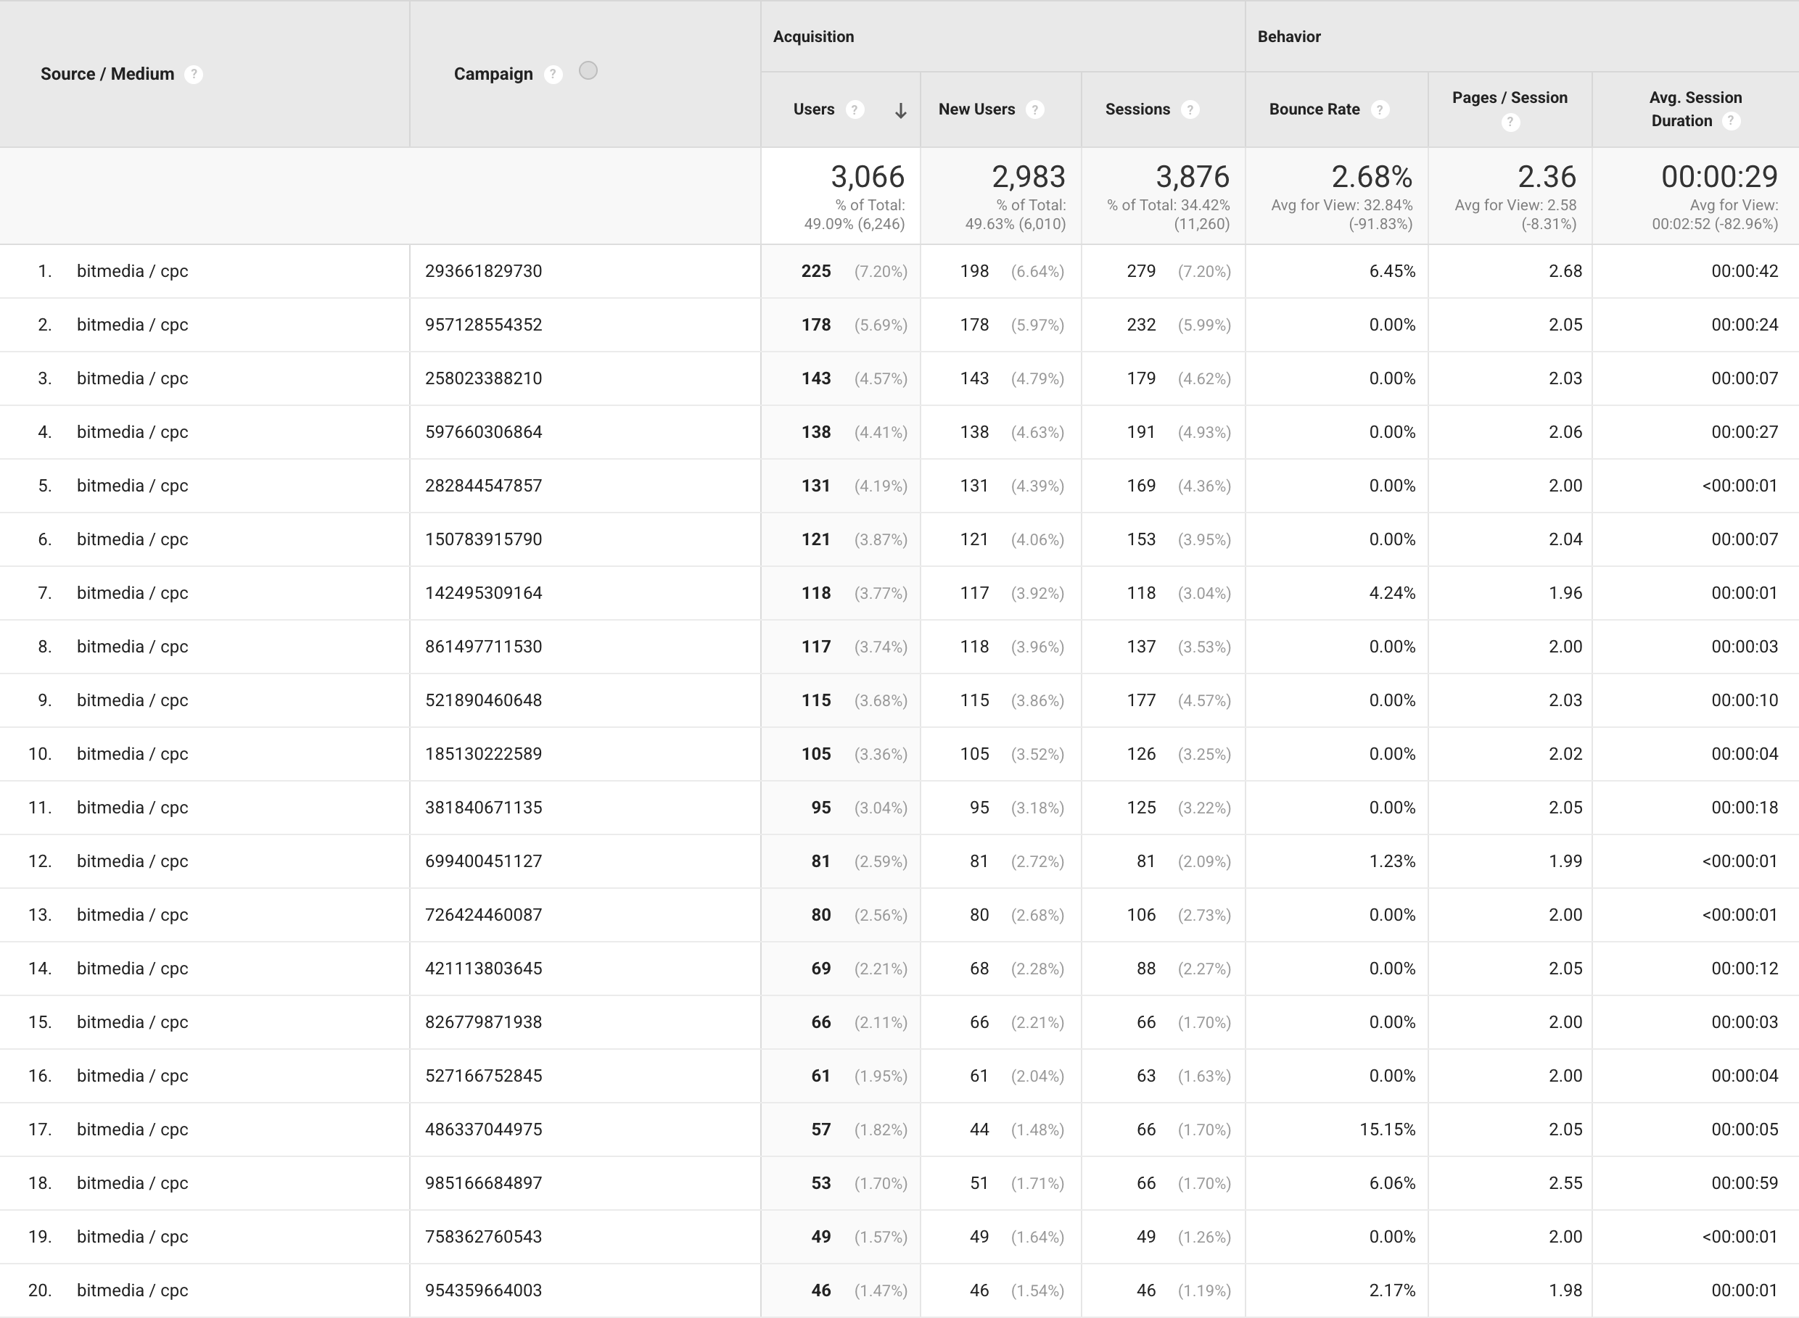Viewport: 1799px width, 1318px height.
Task: Sort by Sessions column
Action: (1137, 109)
